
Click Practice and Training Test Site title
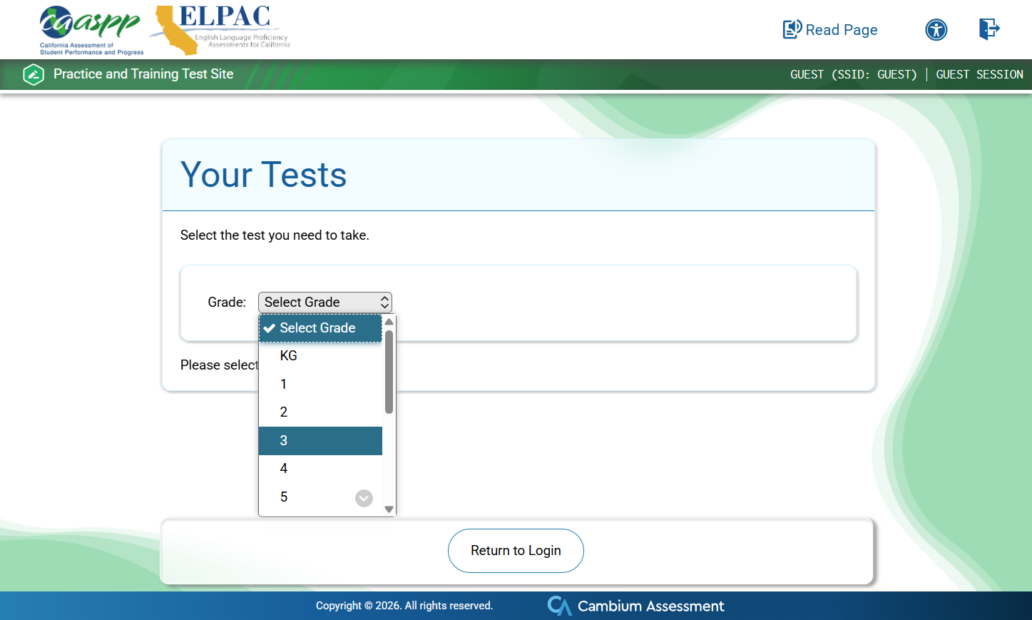[x=143, y=74]
